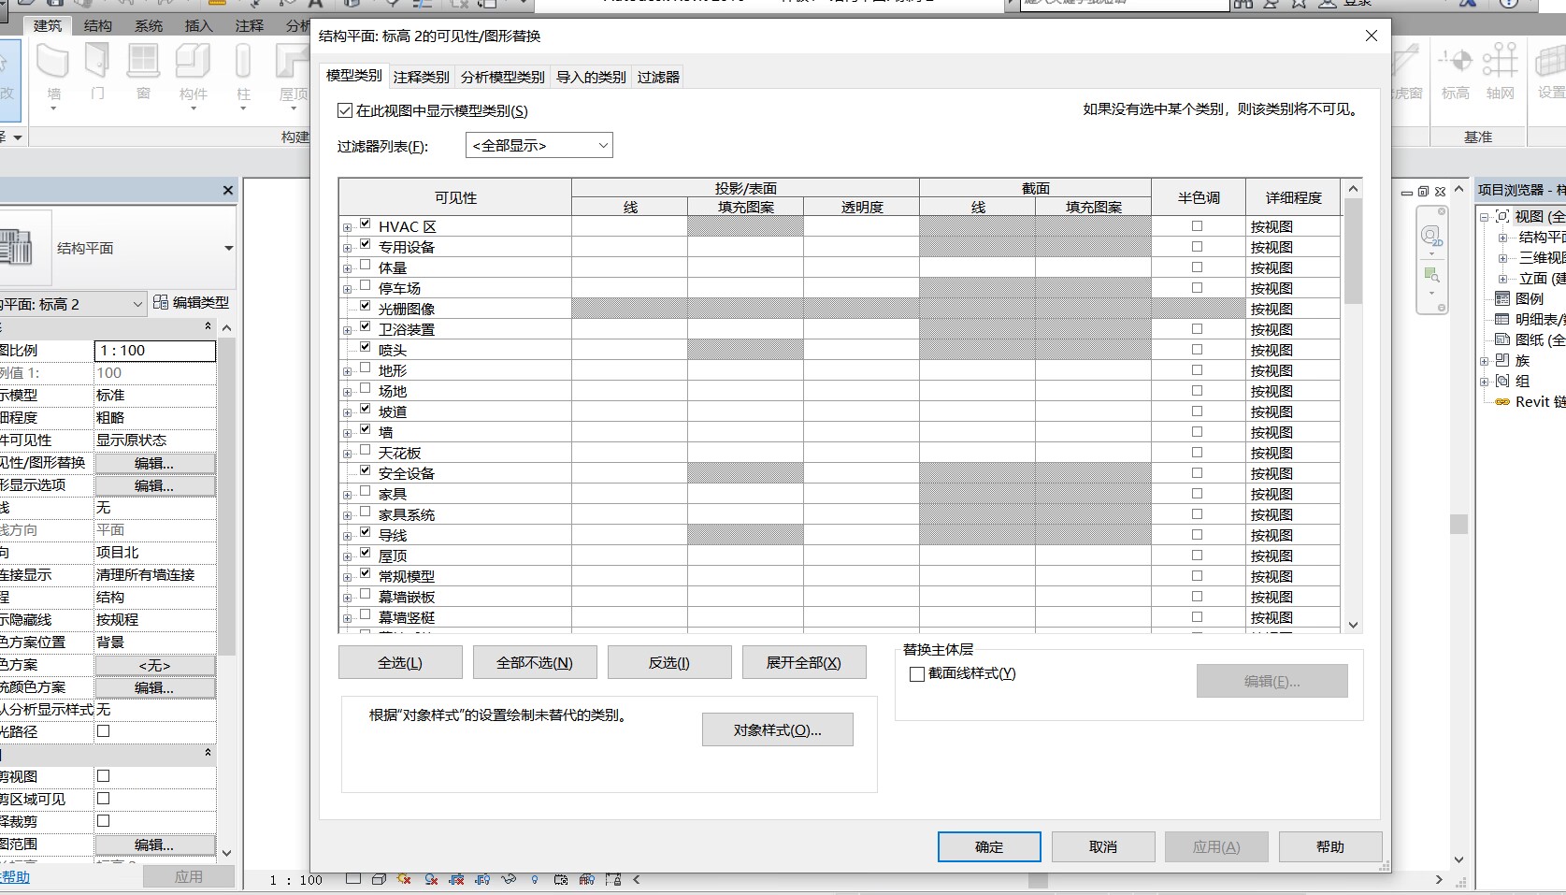
Task: Switch to the 注释类别 tab
Action: click(x=421, y=77)
